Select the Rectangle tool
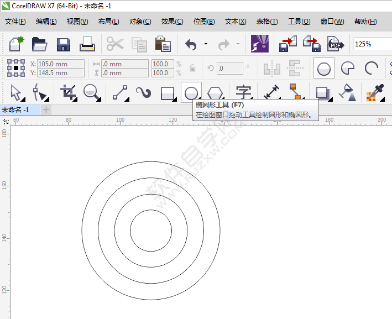This screenshot has height=319, width=392. 168,92
